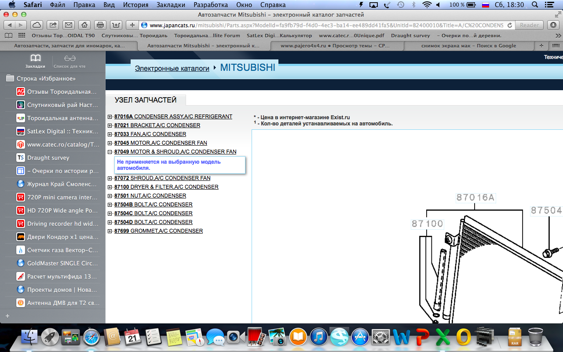Open the Файл menu

click(x=58, y=5)
